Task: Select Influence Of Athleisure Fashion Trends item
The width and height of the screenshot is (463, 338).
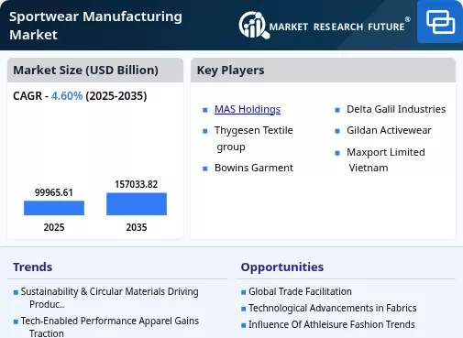Action: (332, 324)
